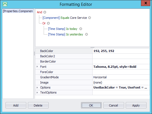Edit the Core Service value
Image resolution: width=152 pixels, height=114 pixels.
click(78, 18)
